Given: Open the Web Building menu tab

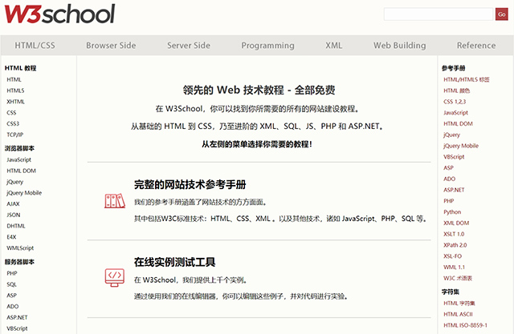Looking at the screenshot, I should 400,46.
